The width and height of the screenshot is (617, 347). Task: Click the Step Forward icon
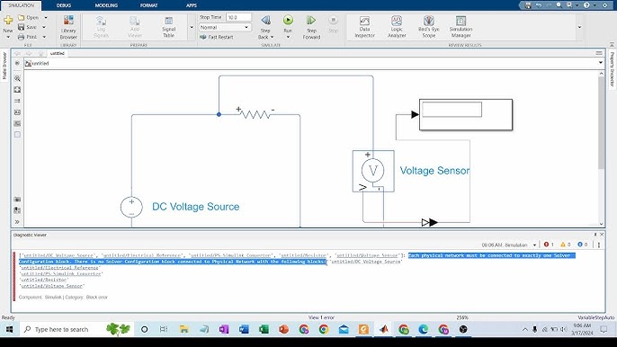[x=311, y=20]
